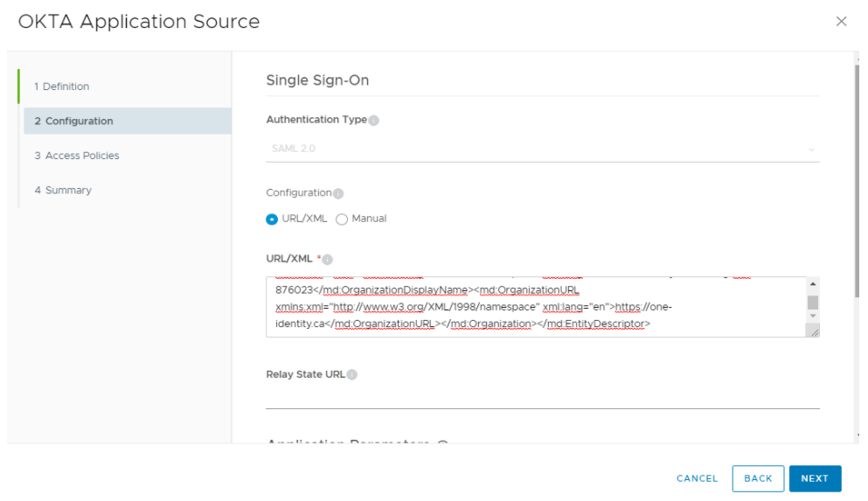868x501 pixels.
Task: Click the Relay State URL info icon
Action: 351,375
